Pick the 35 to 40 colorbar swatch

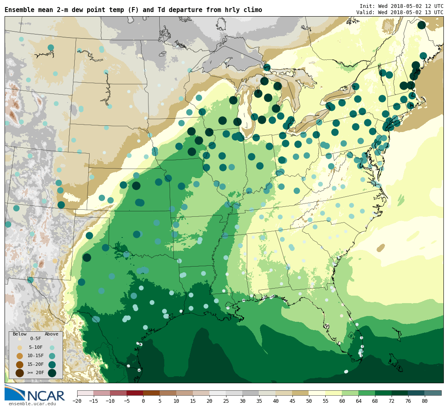tap(268, 393)
